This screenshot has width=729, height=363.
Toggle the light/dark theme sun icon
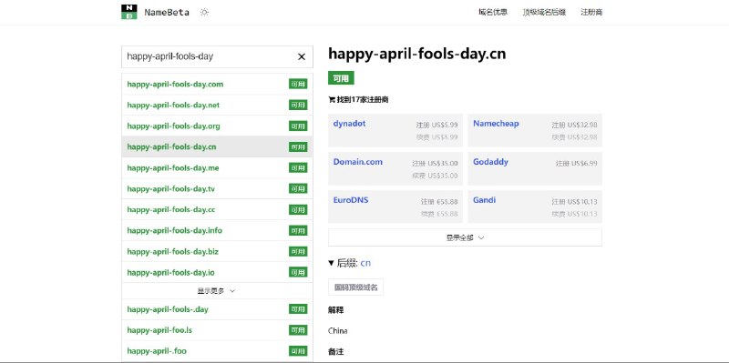[204, 13]
